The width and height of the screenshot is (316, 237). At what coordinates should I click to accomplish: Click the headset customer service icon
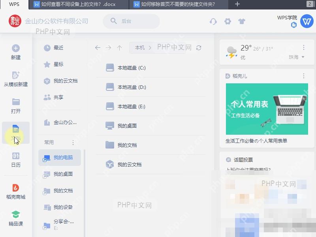pos(213,21)
